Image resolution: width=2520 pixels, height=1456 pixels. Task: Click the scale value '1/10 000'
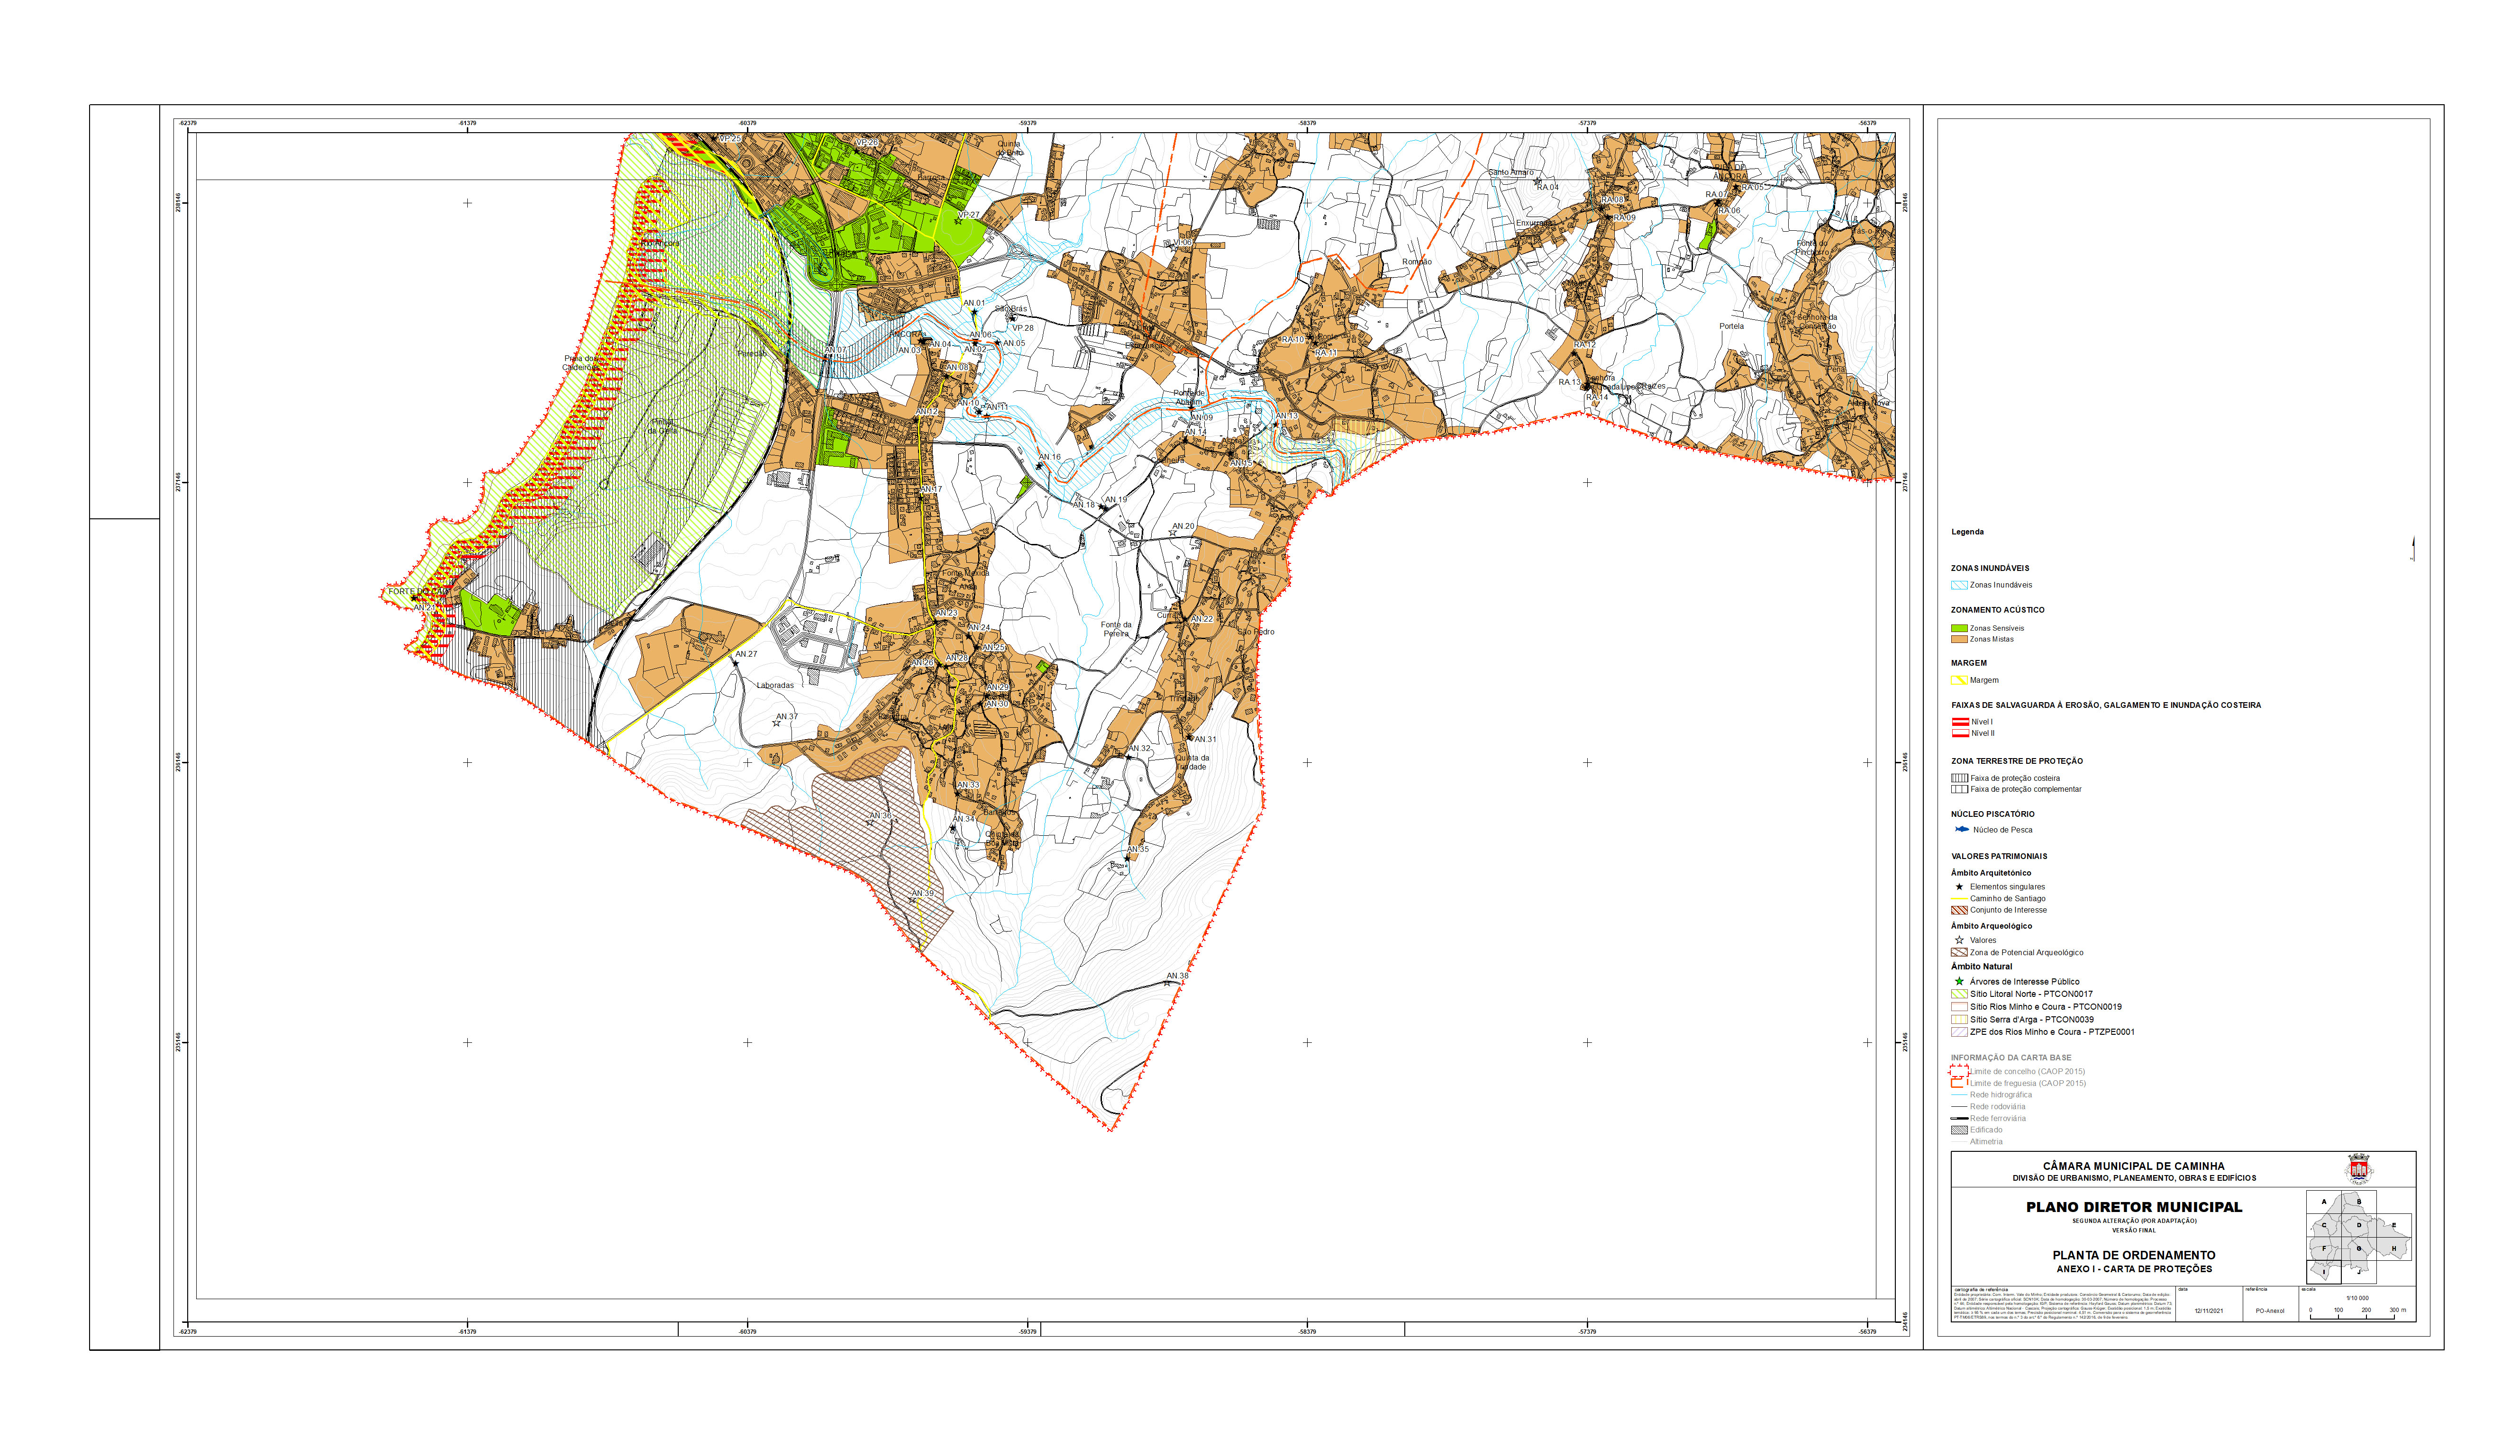2357,1298
